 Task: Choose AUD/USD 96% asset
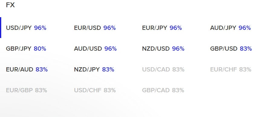pyautogui.click(x=95, y=49)
